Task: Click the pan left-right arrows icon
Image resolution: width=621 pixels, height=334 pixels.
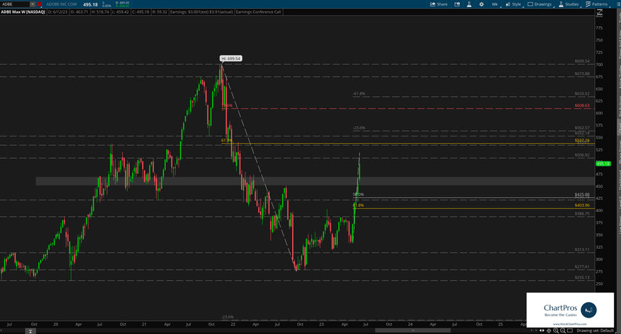Action: tap(541, 331)
